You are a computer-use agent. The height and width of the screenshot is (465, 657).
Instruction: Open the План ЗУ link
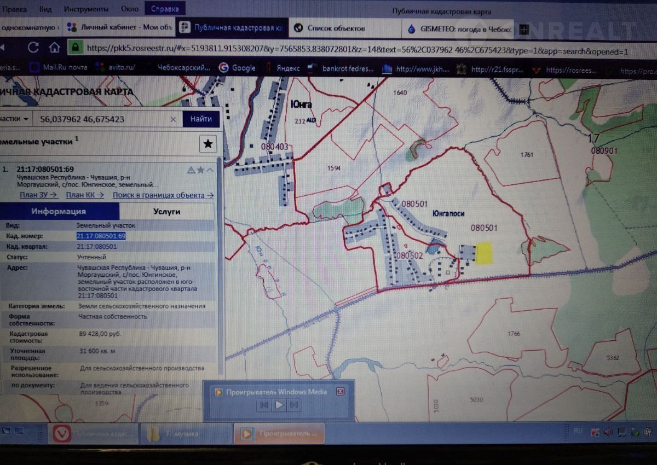(39, 195)
